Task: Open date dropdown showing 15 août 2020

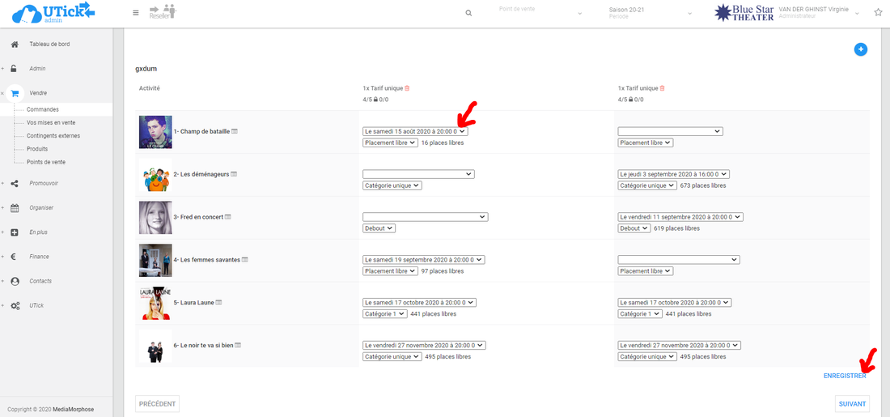Action: 415,131
